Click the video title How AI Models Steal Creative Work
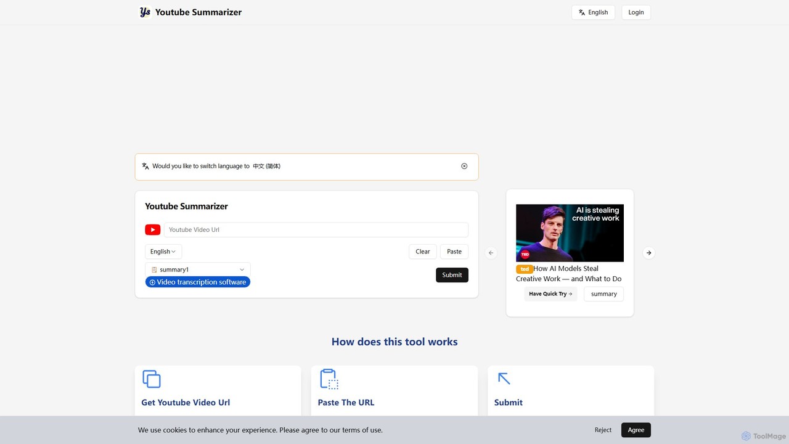Viewport: 789px width, 444px height. coord(568,274)
